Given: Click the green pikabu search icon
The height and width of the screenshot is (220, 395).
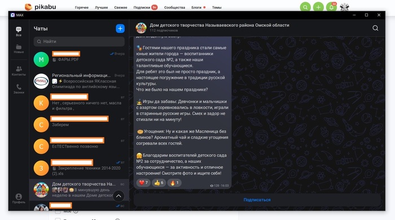Looking at the screenshot, I should 305,7.
